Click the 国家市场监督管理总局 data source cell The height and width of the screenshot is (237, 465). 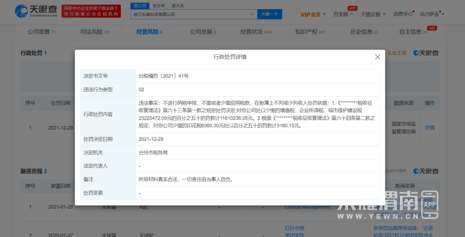click(x=404, y=128)
